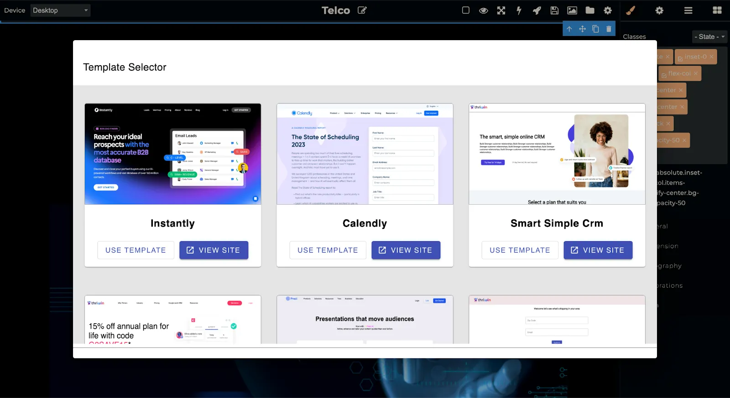Click the Telco project title
The height and width of the screenshot is (398, 730).
coord(336,10)
